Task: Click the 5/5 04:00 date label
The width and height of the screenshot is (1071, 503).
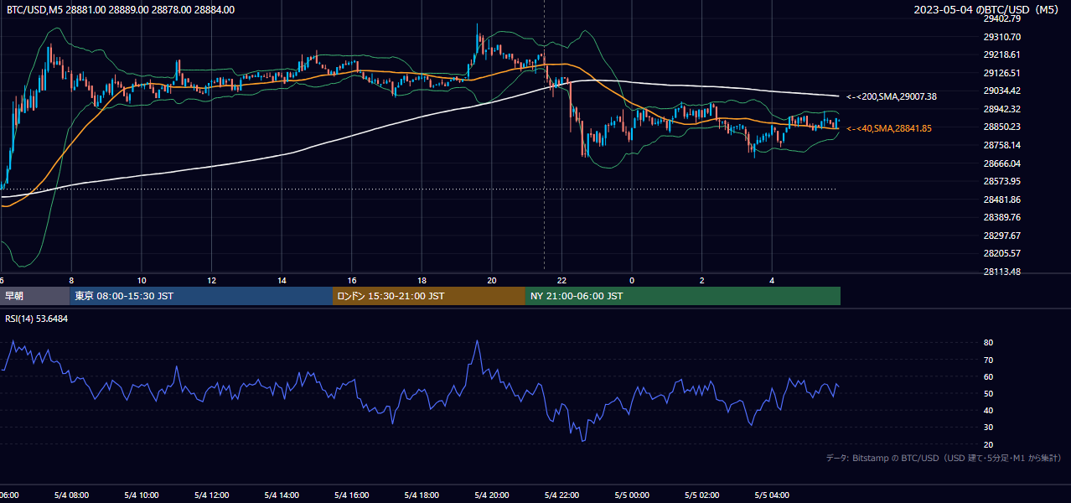Action: 772,495
